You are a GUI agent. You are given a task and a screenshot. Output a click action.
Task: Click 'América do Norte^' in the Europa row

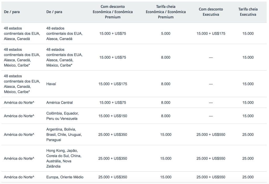(x=19, y=177)
